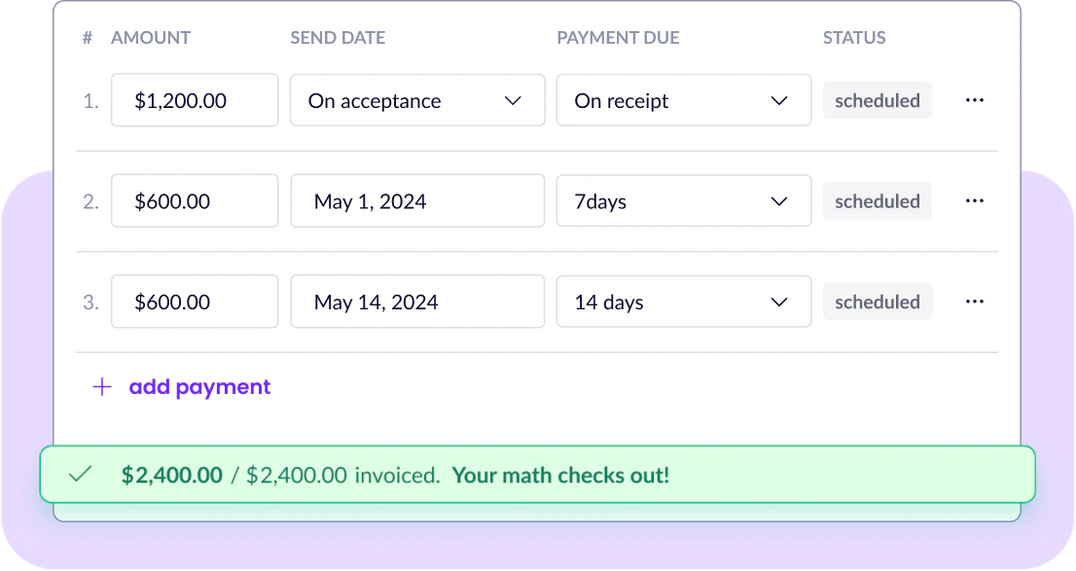Open more options for payment 2

click(974, 201)
